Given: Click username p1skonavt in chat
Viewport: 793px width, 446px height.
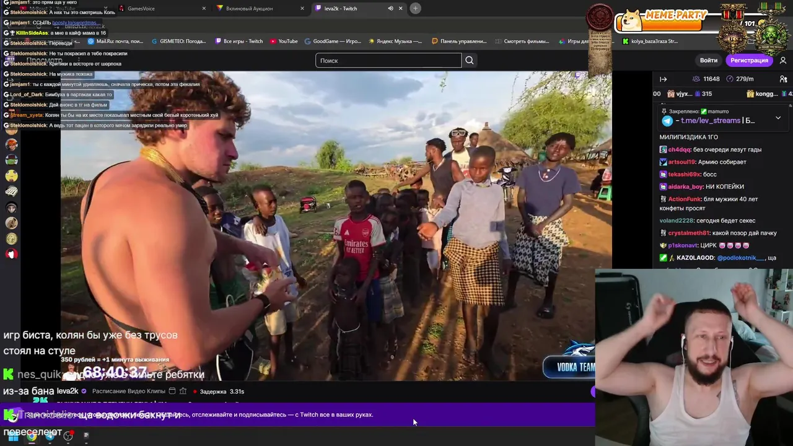Looking at the screenshot, I should pyautogui.click(x=684, y=245).
